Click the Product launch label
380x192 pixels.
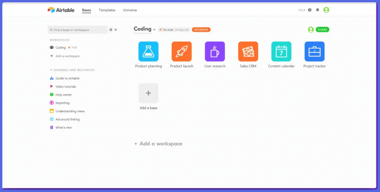(181, 66)
